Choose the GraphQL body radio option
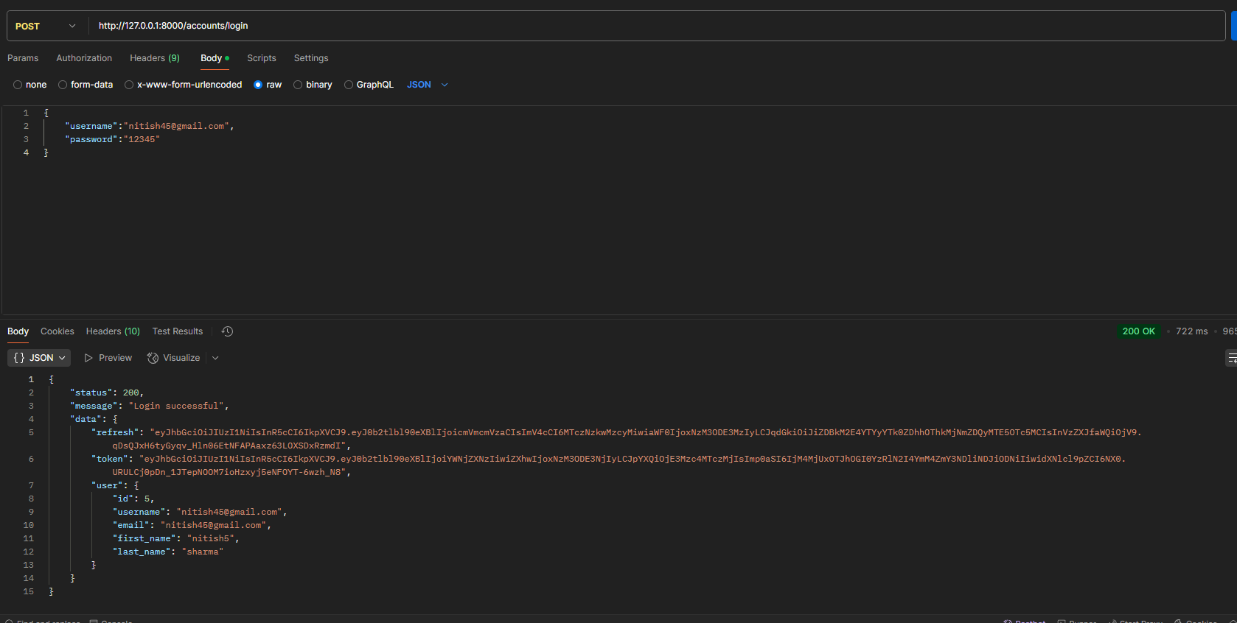Viewport: 1237px width, 623px height. [x=349, y=85]
